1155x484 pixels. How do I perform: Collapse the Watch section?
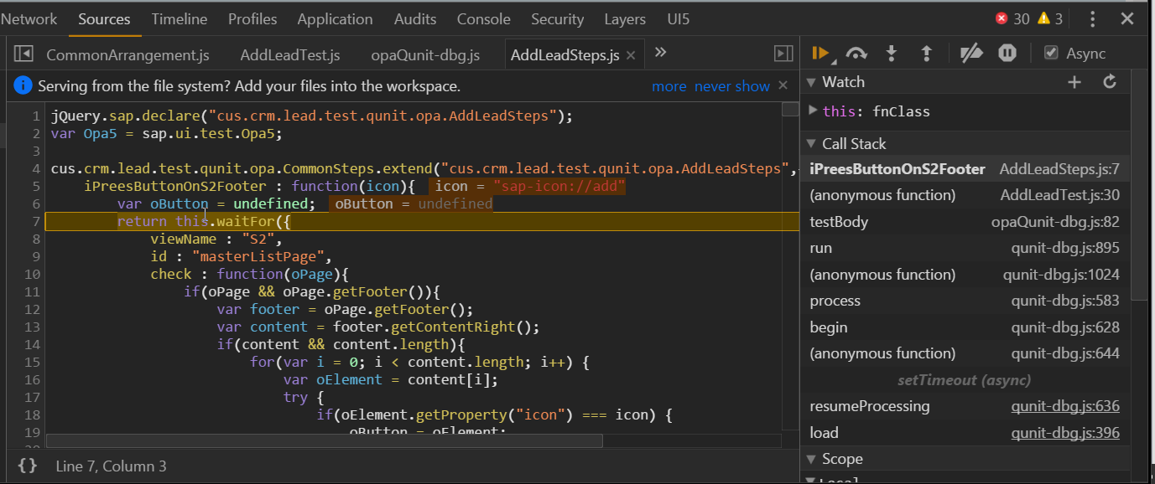point(811,82)
